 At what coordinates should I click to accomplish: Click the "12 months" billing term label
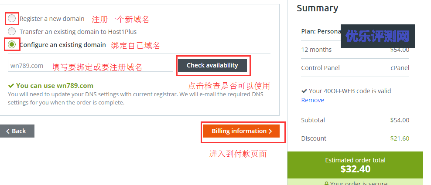pos(316,50)
